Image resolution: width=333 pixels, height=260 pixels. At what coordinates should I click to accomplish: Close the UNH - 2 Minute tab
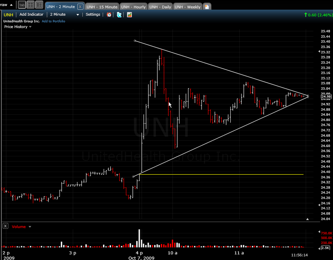pos(80,7)
